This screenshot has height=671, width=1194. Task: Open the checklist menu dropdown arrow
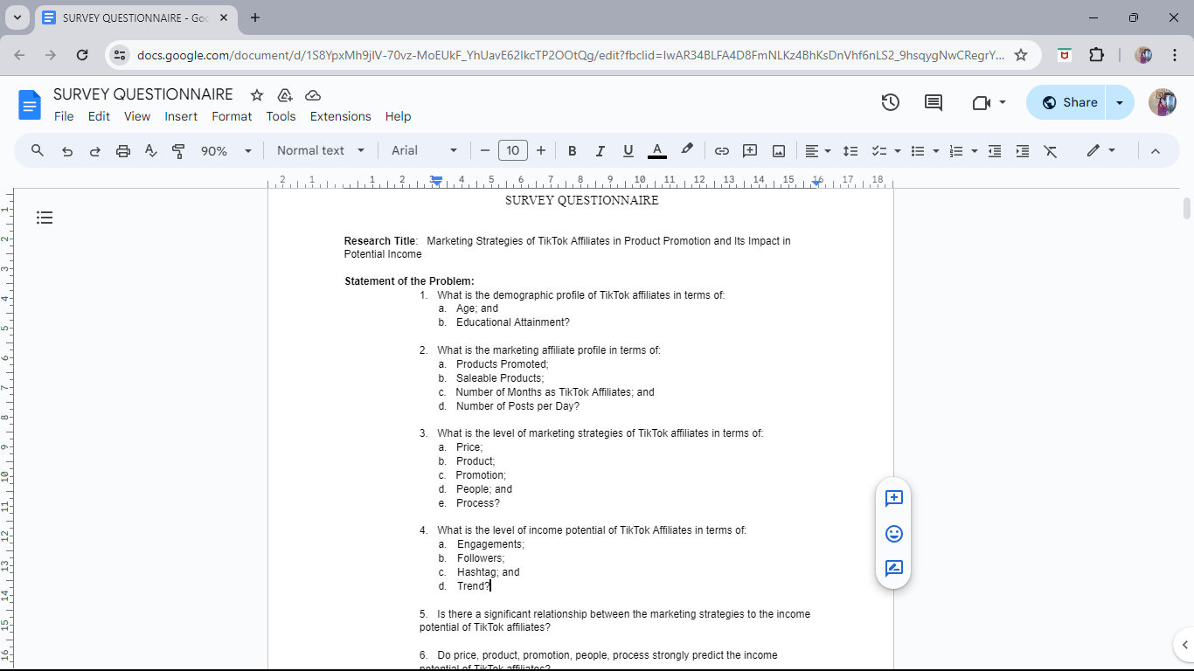click(x=898, y=151)
